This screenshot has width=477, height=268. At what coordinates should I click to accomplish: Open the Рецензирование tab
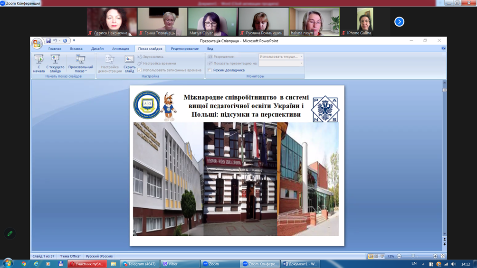184,48
